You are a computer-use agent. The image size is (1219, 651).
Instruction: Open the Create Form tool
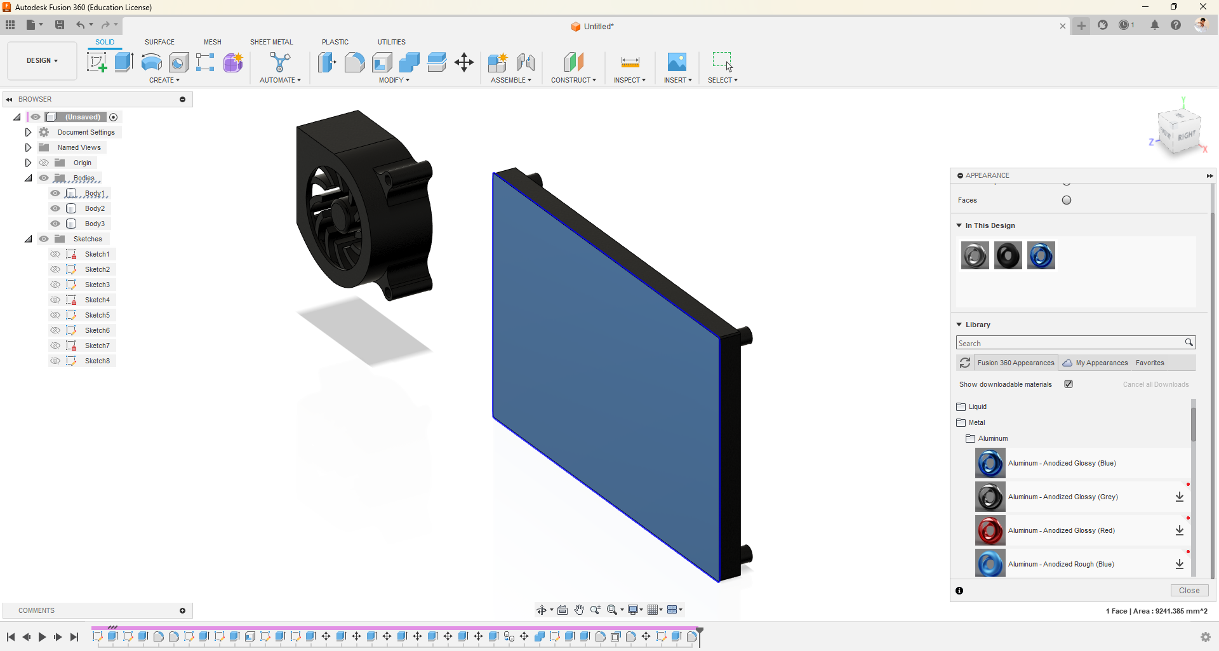(x=233, y=62)
